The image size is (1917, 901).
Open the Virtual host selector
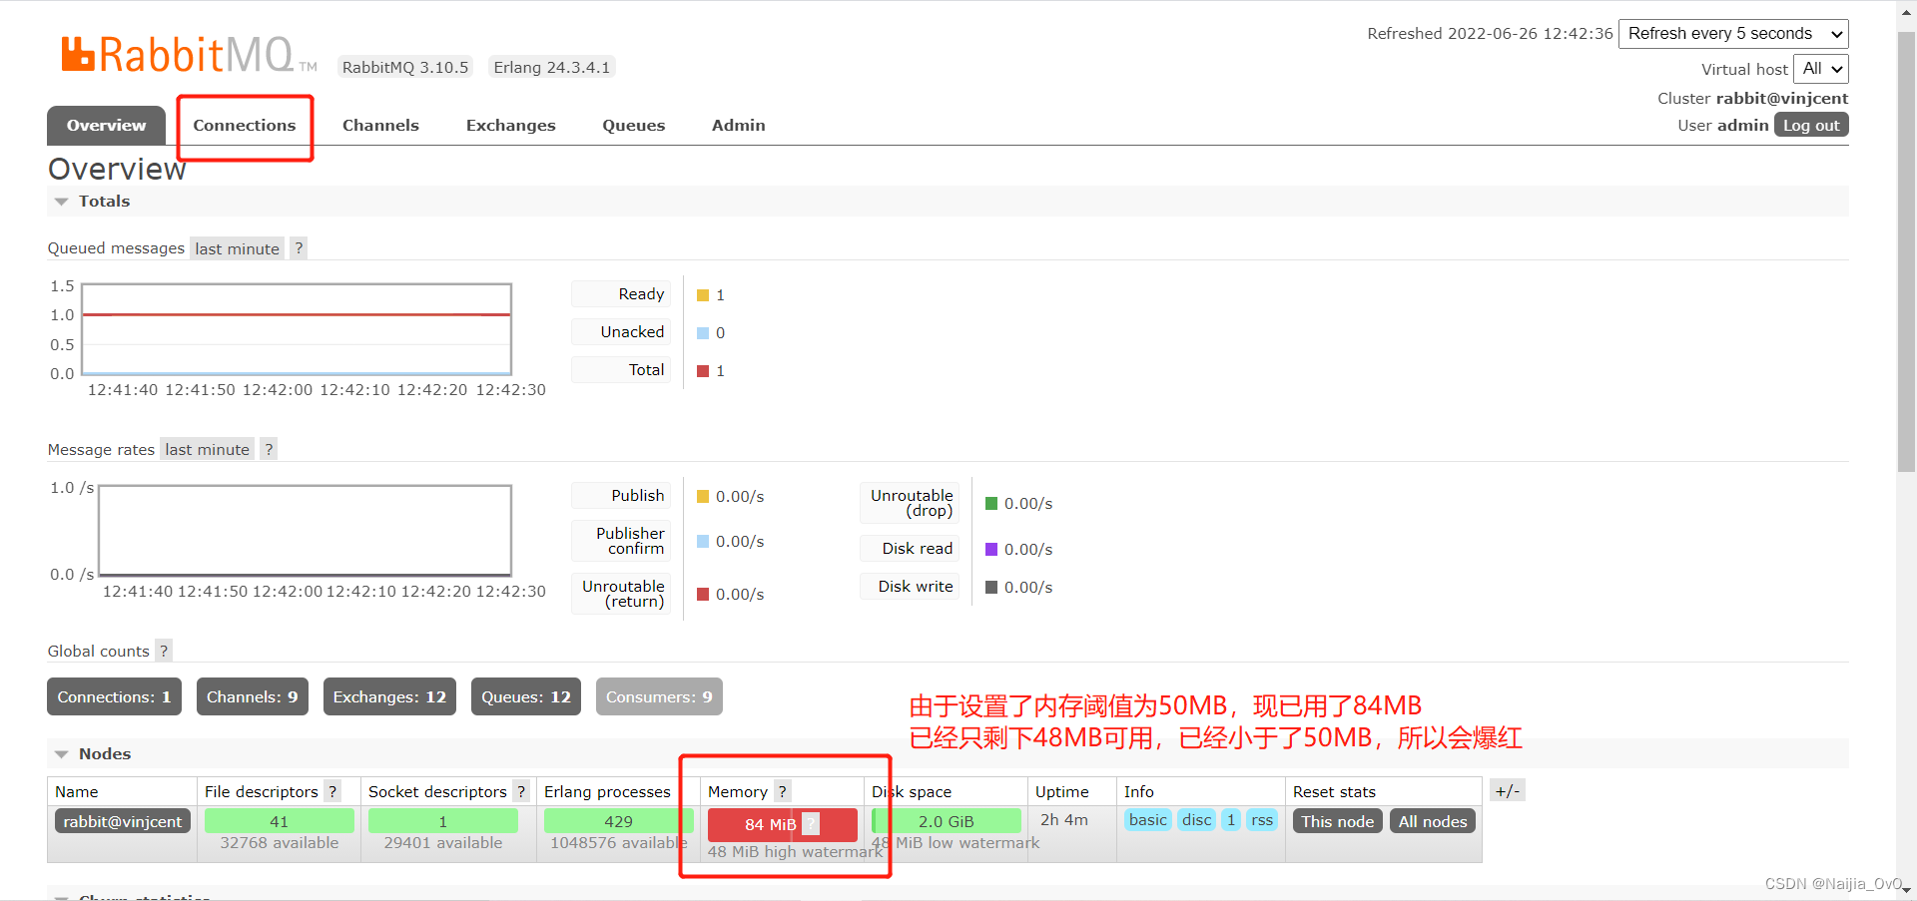click(1821, 69)
